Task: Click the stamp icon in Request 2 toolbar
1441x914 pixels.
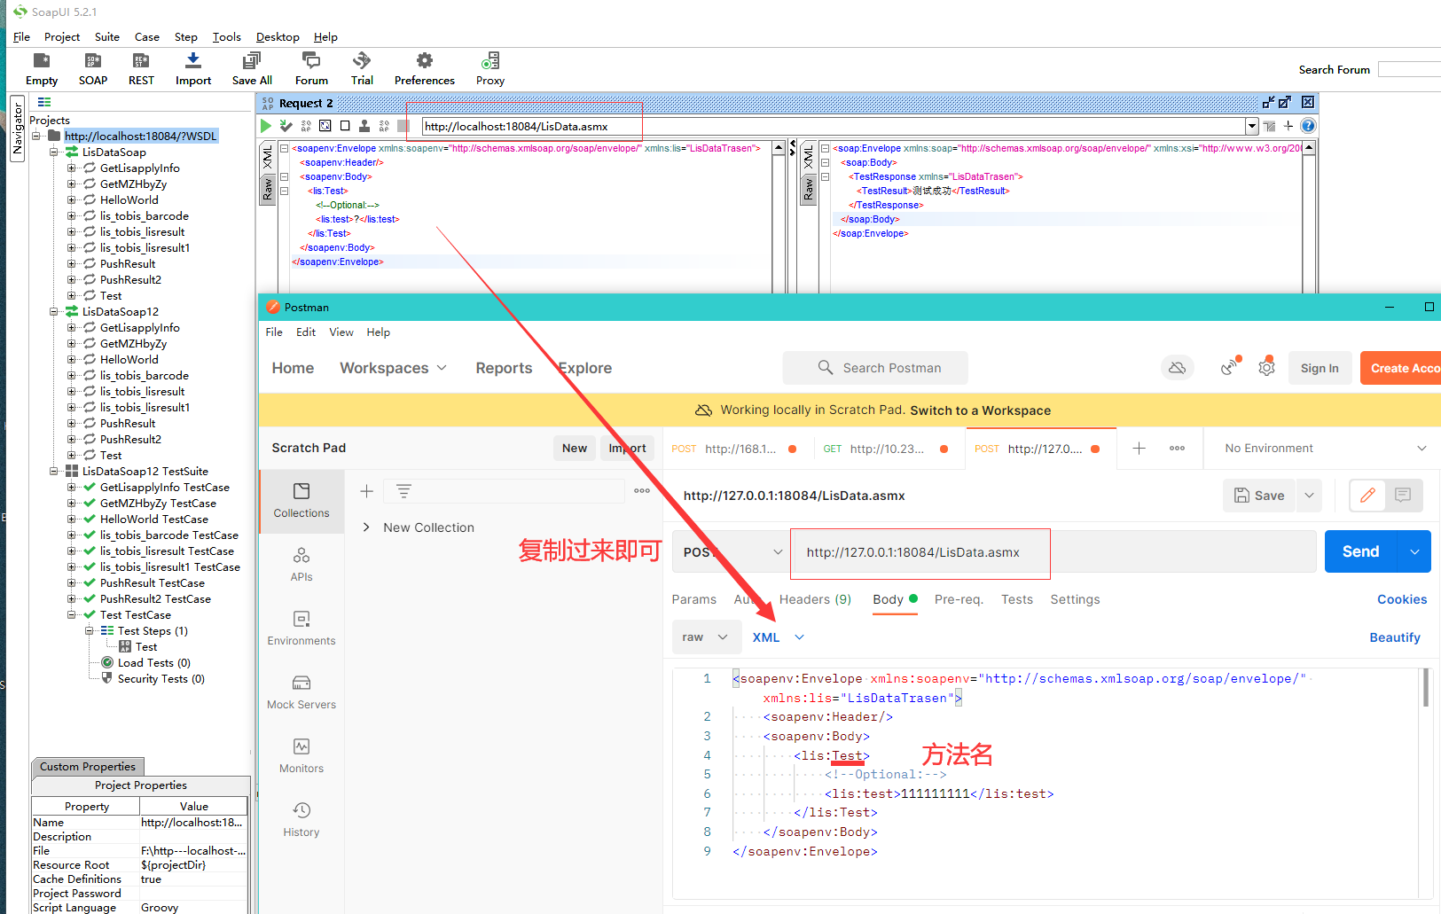Action: [364, 126]
